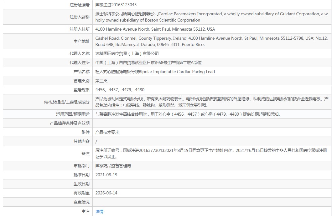Viewport: 332px width, 216px height.
Task: Select the 注册人住所 label
Action: click(80, 29)
